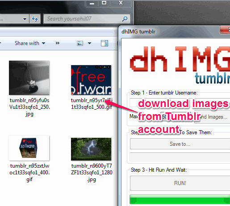
Task: Click the save path field below Save to
Action: pos(180,157)
